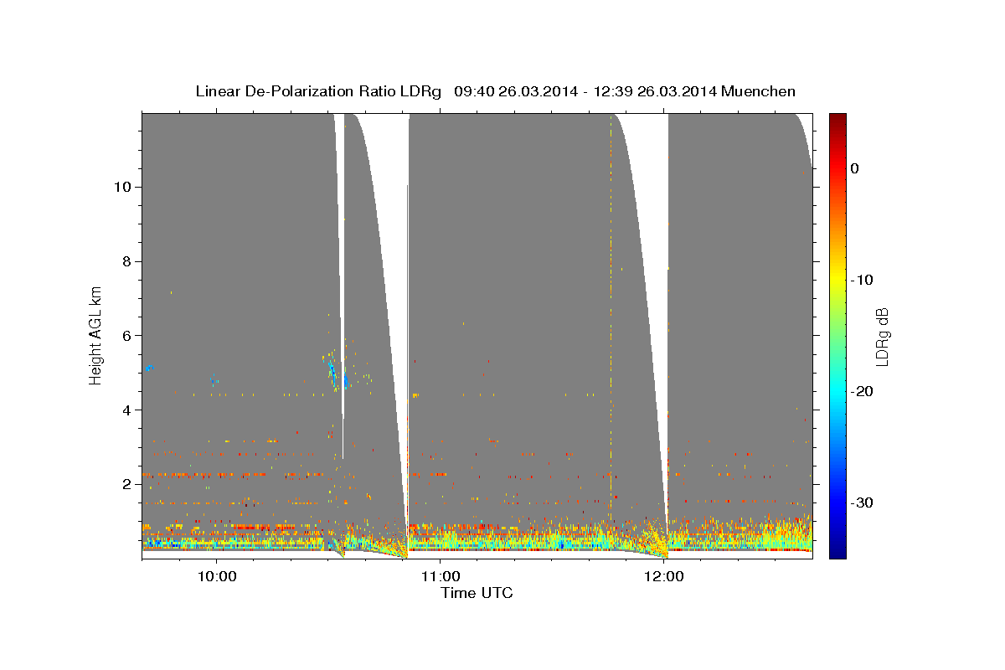This screenshot has width=1005, height=670.
Task: Click the colorbar value 0
Action: point(855,168)
